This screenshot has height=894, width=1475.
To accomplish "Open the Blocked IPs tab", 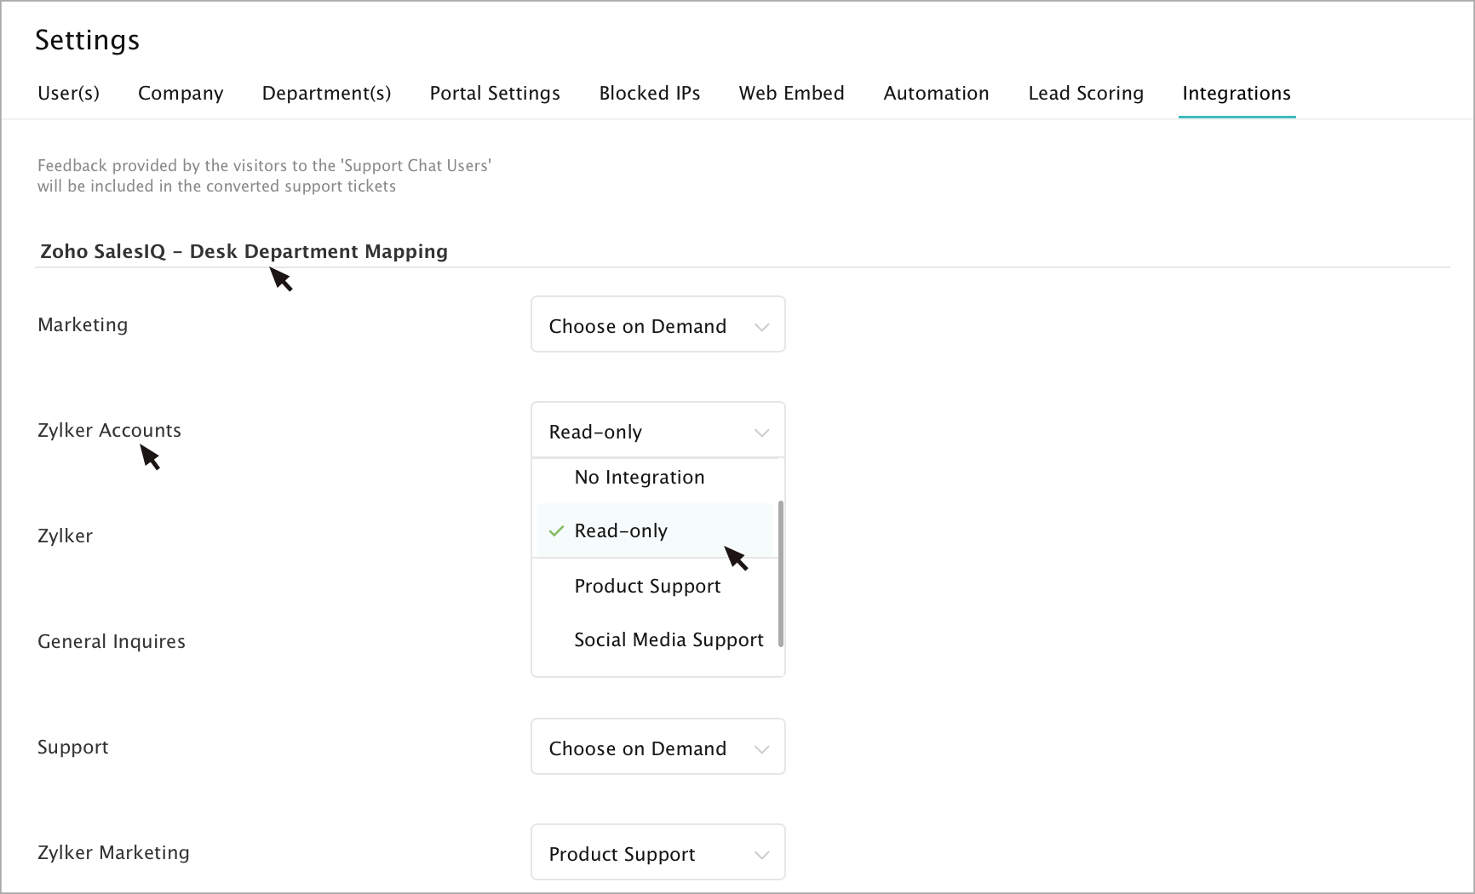I will 650,94.
